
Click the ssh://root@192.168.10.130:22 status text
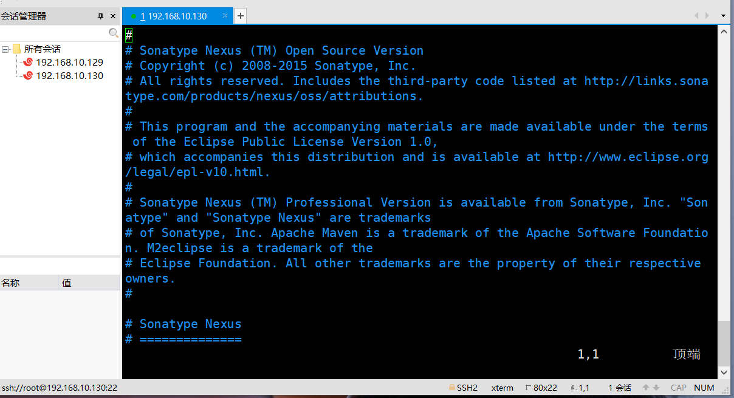click(60, 388)
